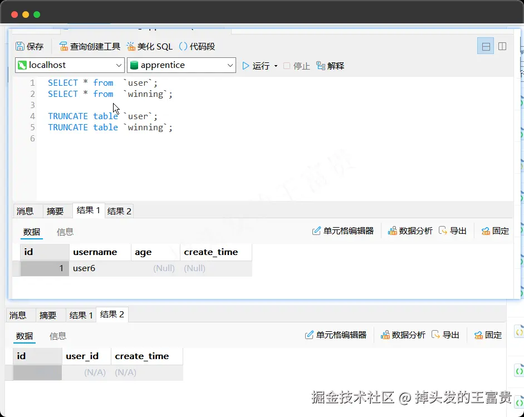Select the age (Null) cell in user6 row

coord(155,268)
